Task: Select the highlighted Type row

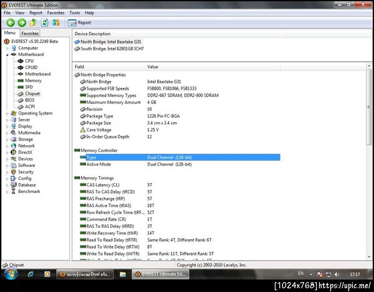Action: (180, 158)
